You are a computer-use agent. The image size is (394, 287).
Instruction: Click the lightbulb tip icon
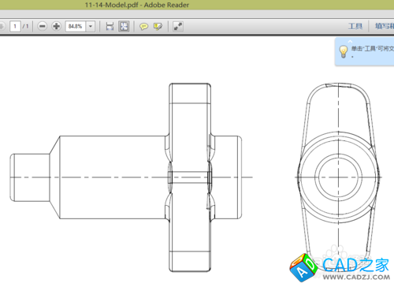point(344,51)
